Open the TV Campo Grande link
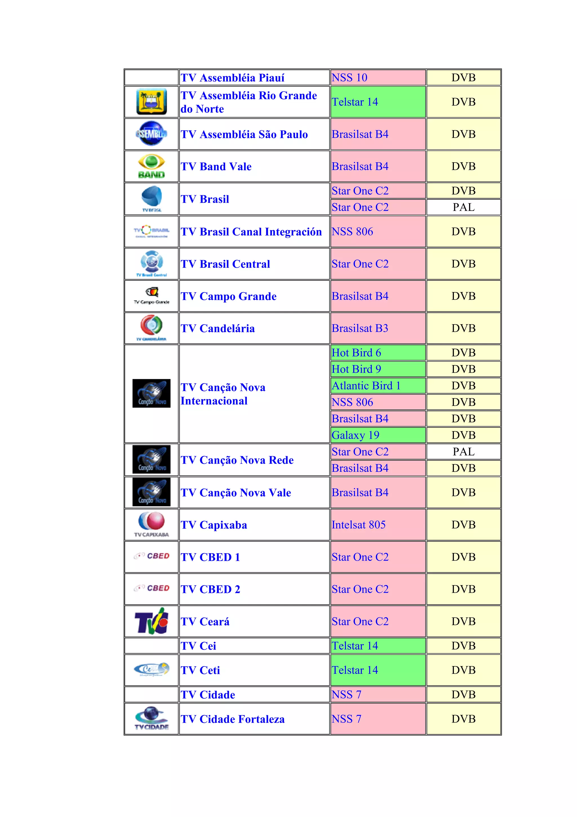The image size is (577, 817). 228,297
